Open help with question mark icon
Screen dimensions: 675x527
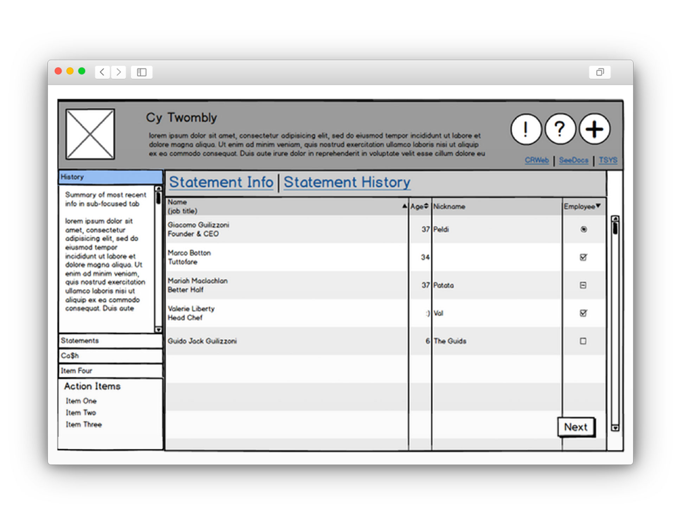[x=560, y=129]
